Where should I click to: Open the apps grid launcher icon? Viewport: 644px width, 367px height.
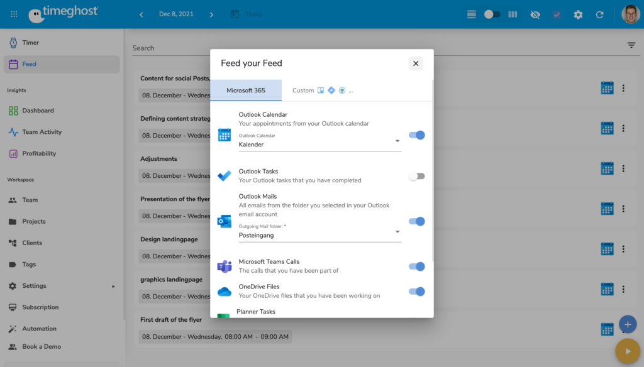pyautogui.click(x=14, y=14)
